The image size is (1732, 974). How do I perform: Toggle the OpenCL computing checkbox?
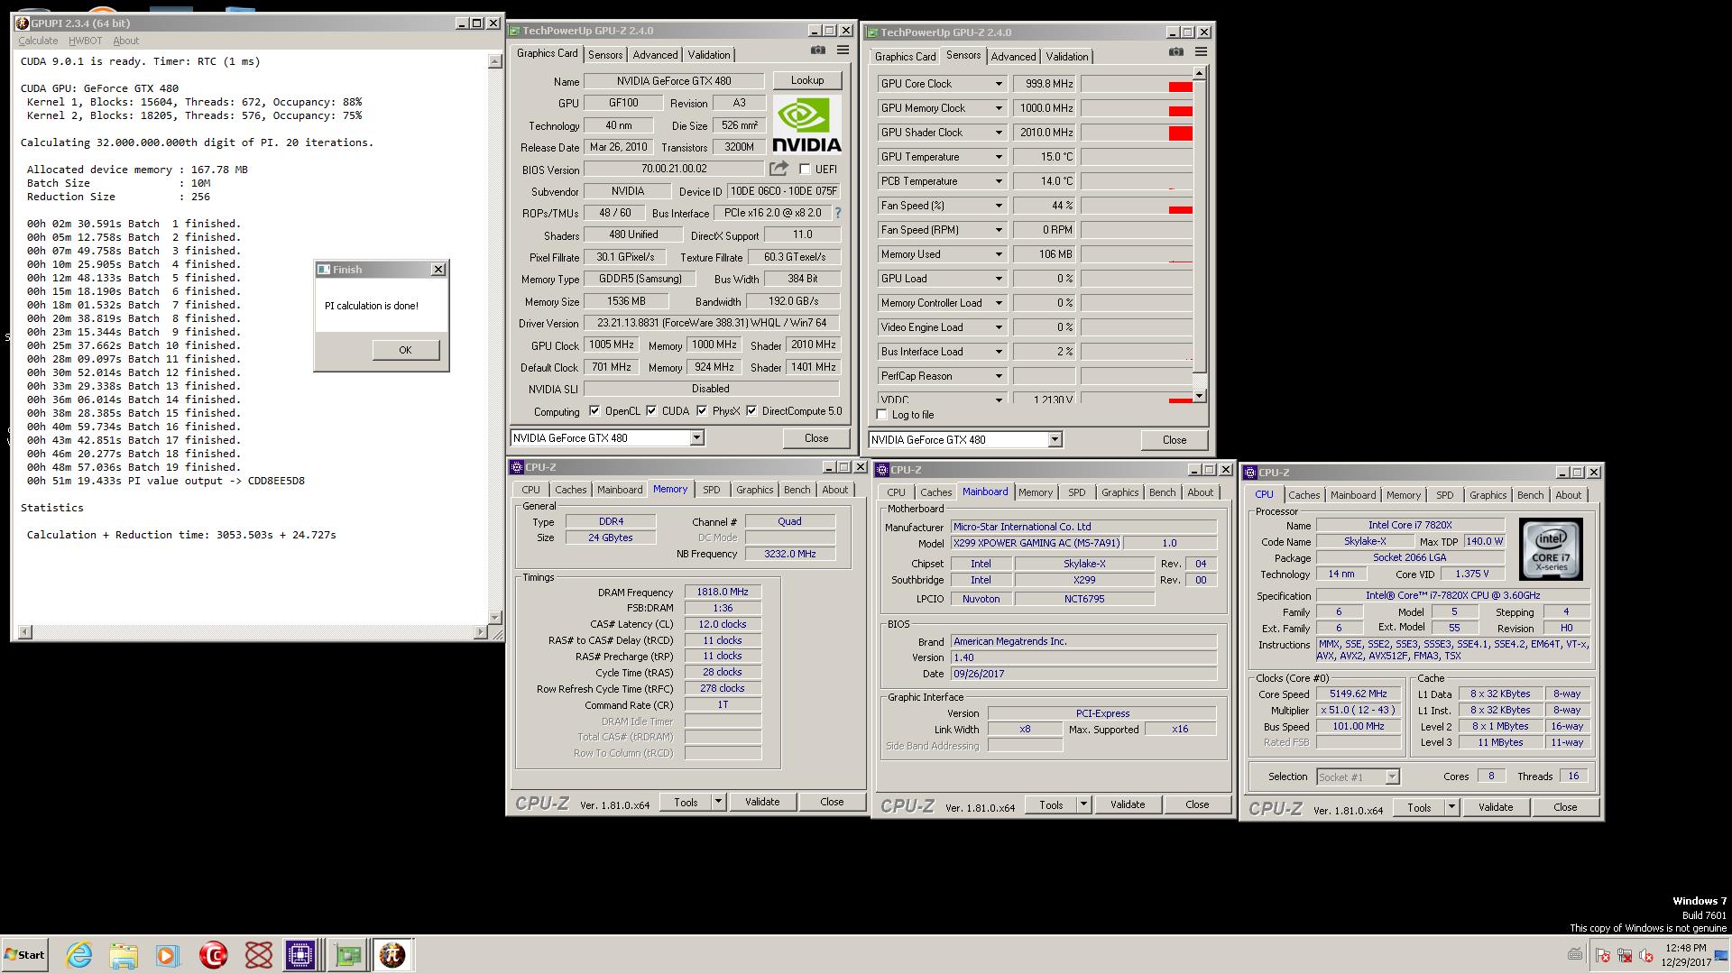(594, 410)
